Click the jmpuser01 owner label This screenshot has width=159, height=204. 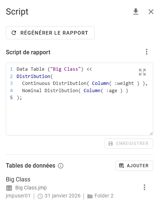tap(18, 196)
